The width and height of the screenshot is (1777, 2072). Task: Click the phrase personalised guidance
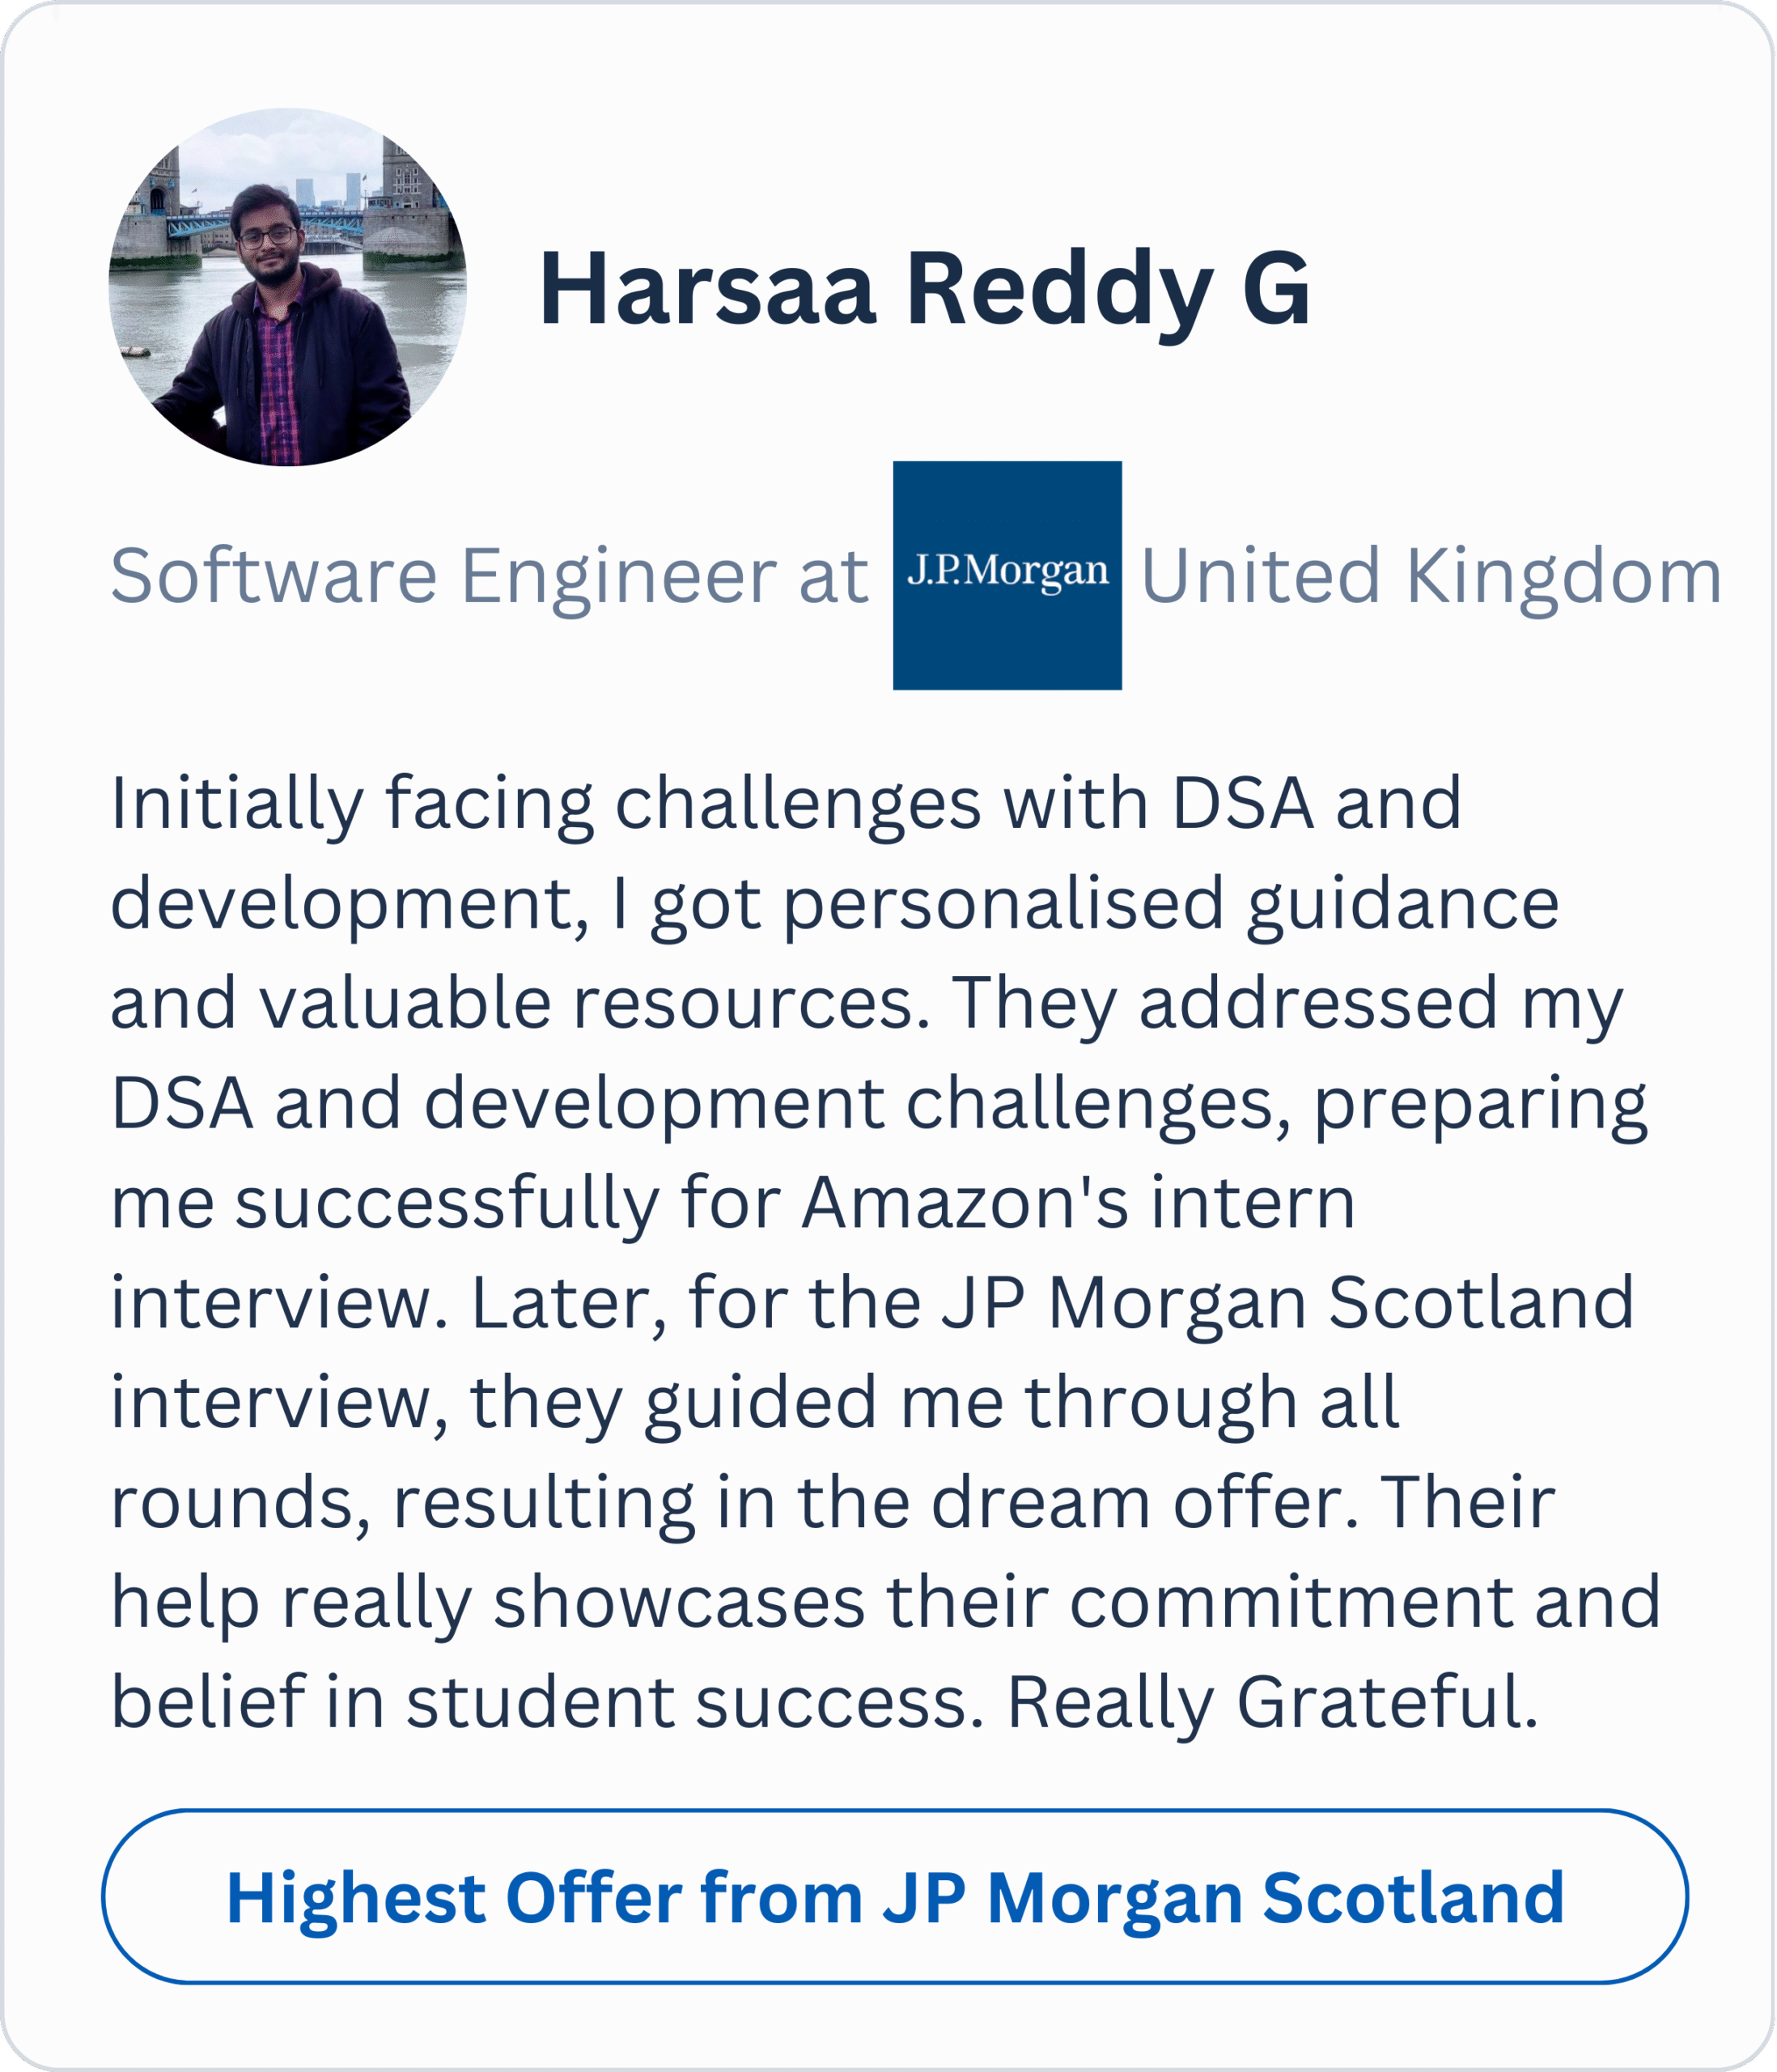coord(1170,903)
